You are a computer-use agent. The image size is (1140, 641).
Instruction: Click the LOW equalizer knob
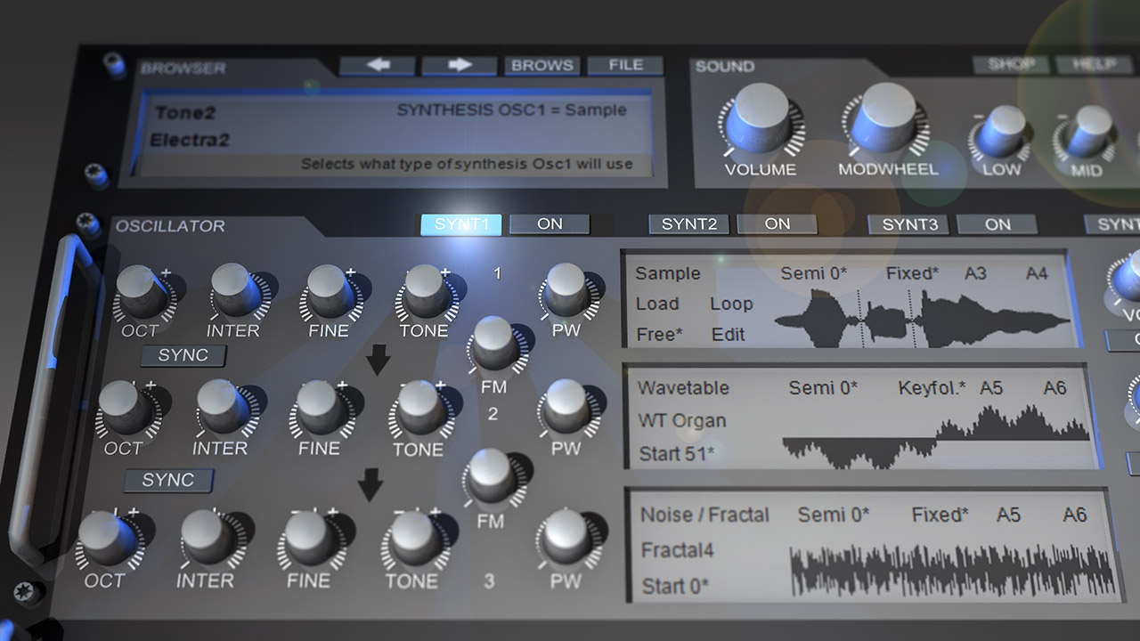click(x=1002, y=132)
